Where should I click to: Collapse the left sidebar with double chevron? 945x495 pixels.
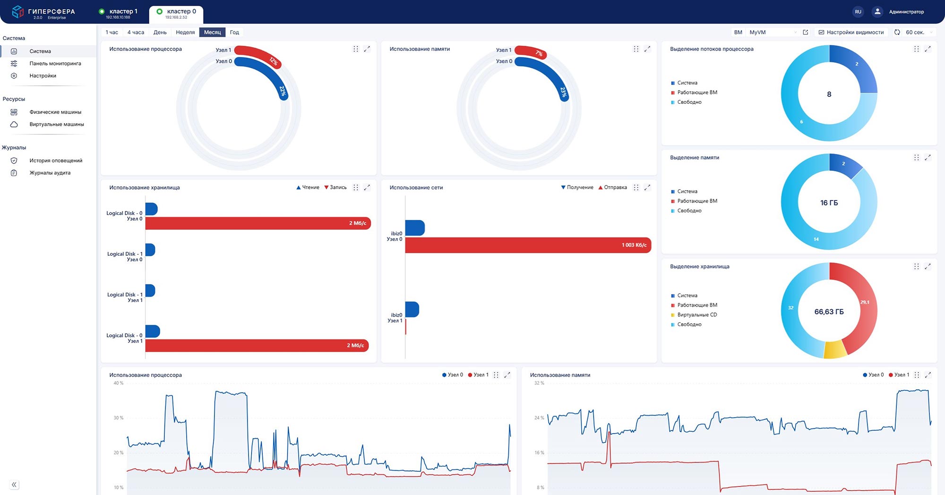(x=14, y=485)
